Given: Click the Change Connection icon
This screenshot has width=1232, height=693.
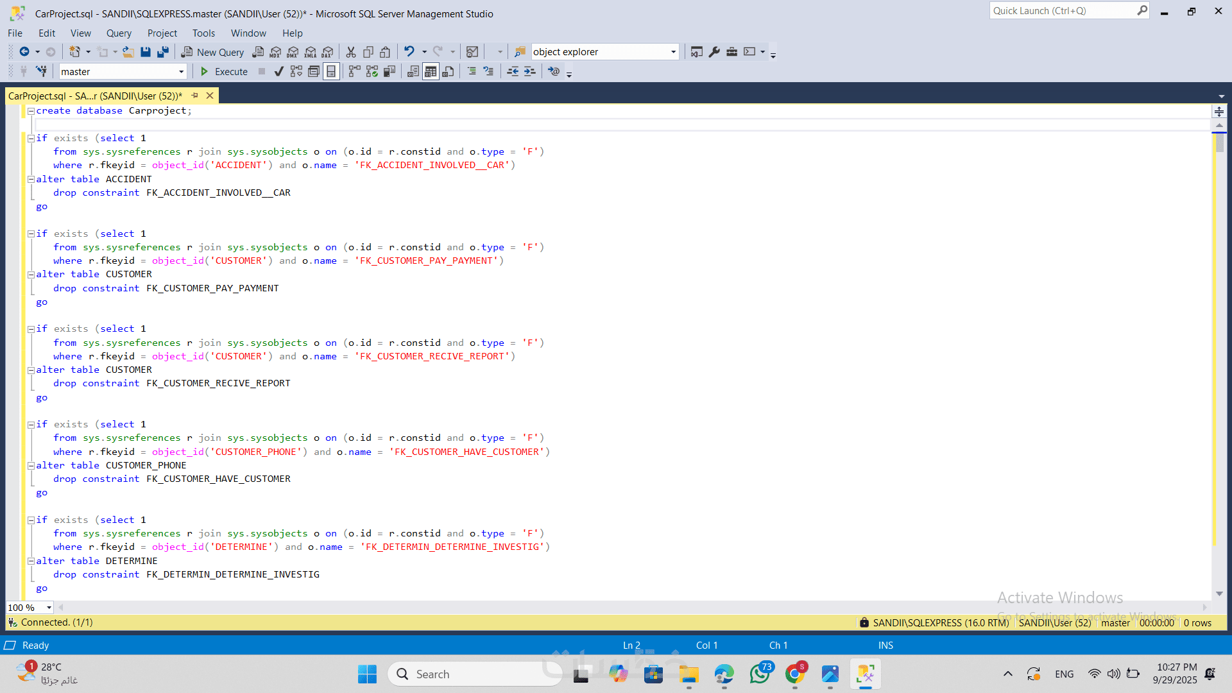Looking at the screenshot, I should pyautogui.click(x=41, y=71).
